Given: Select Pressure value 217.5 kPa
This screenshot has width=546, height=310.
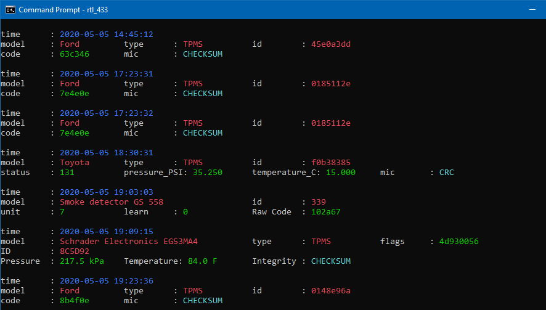Looking at the screenshot, I should (x=82, y=261).
